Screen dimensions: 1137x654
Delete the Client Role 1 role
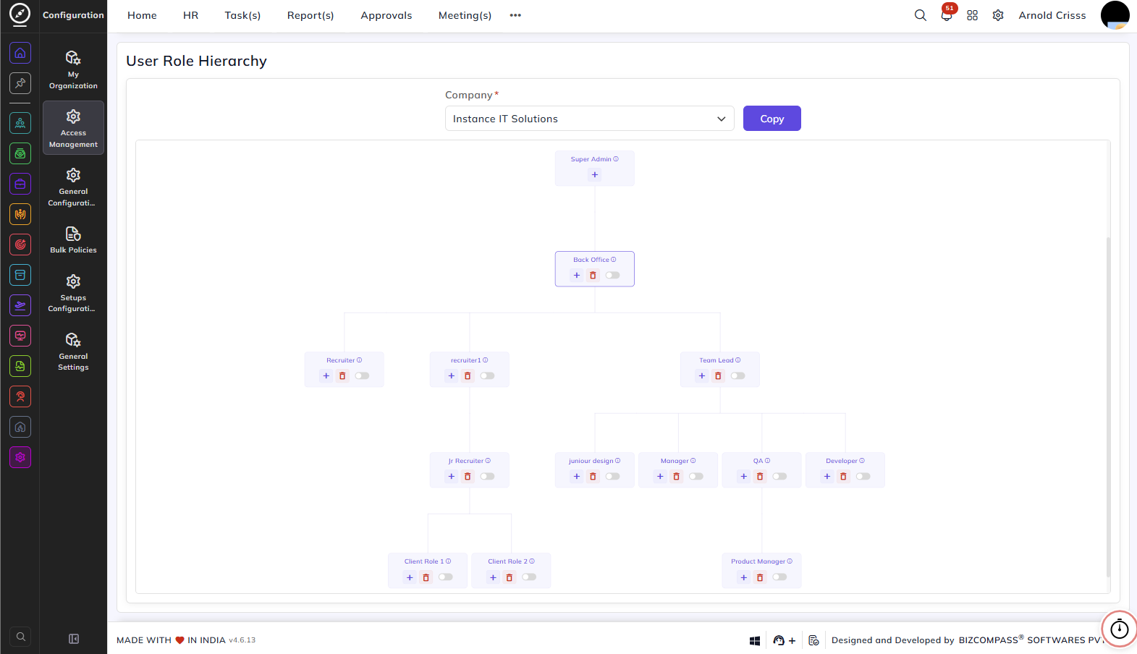click(426, 577)
